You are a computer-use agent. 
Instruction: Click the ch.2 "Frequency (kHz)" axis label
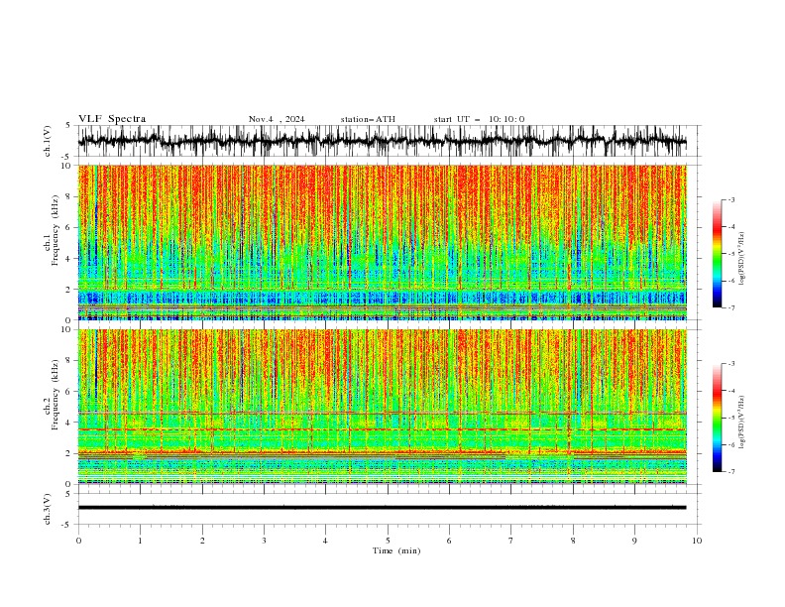pyautogui.click(x=56, y=395)
